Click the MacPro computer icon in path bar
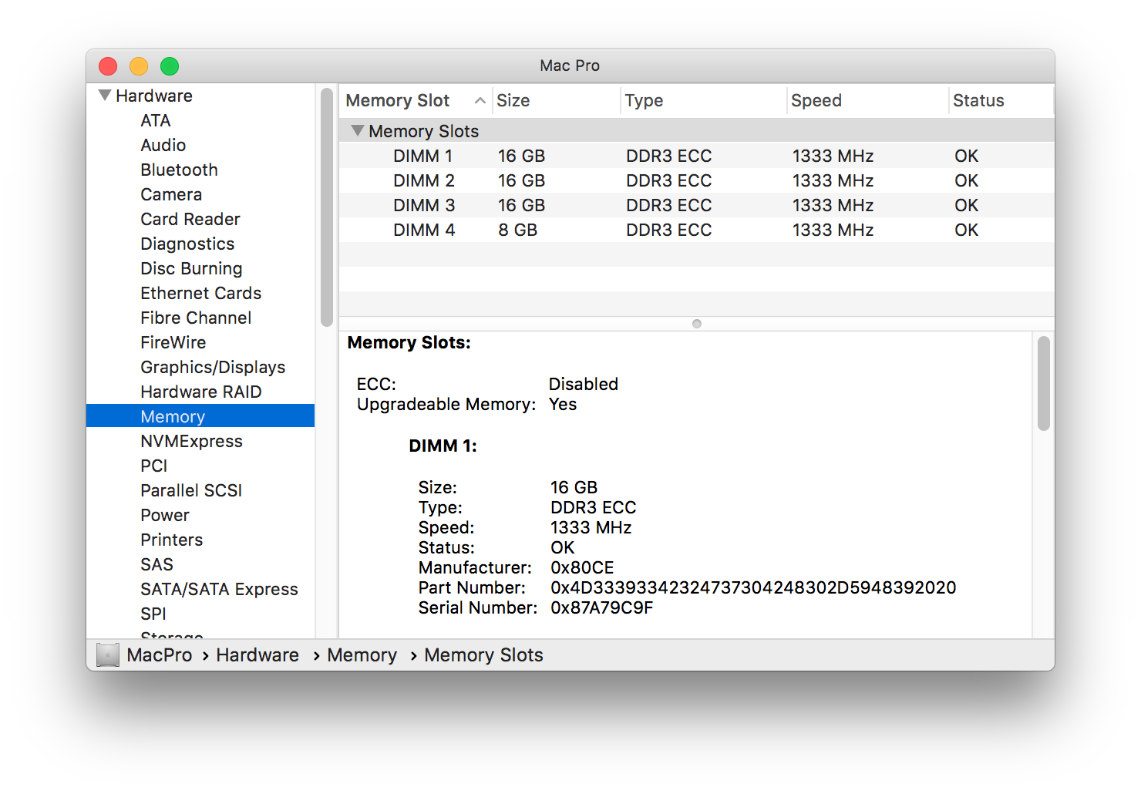 (x=108, y=655)
